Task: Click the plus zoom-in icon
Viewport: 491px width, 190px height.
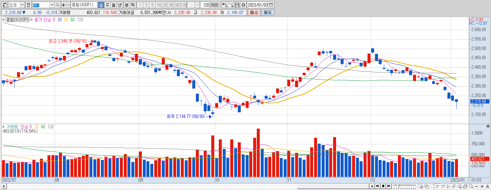Action: (482, 186)
